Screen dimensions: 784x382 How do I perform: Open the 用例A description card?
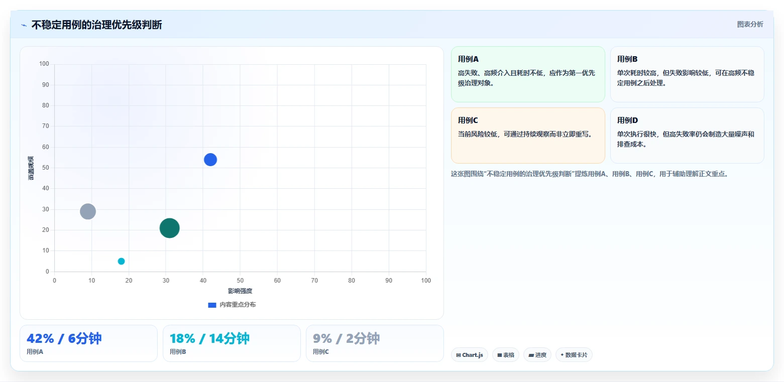(x=528, y=74)
